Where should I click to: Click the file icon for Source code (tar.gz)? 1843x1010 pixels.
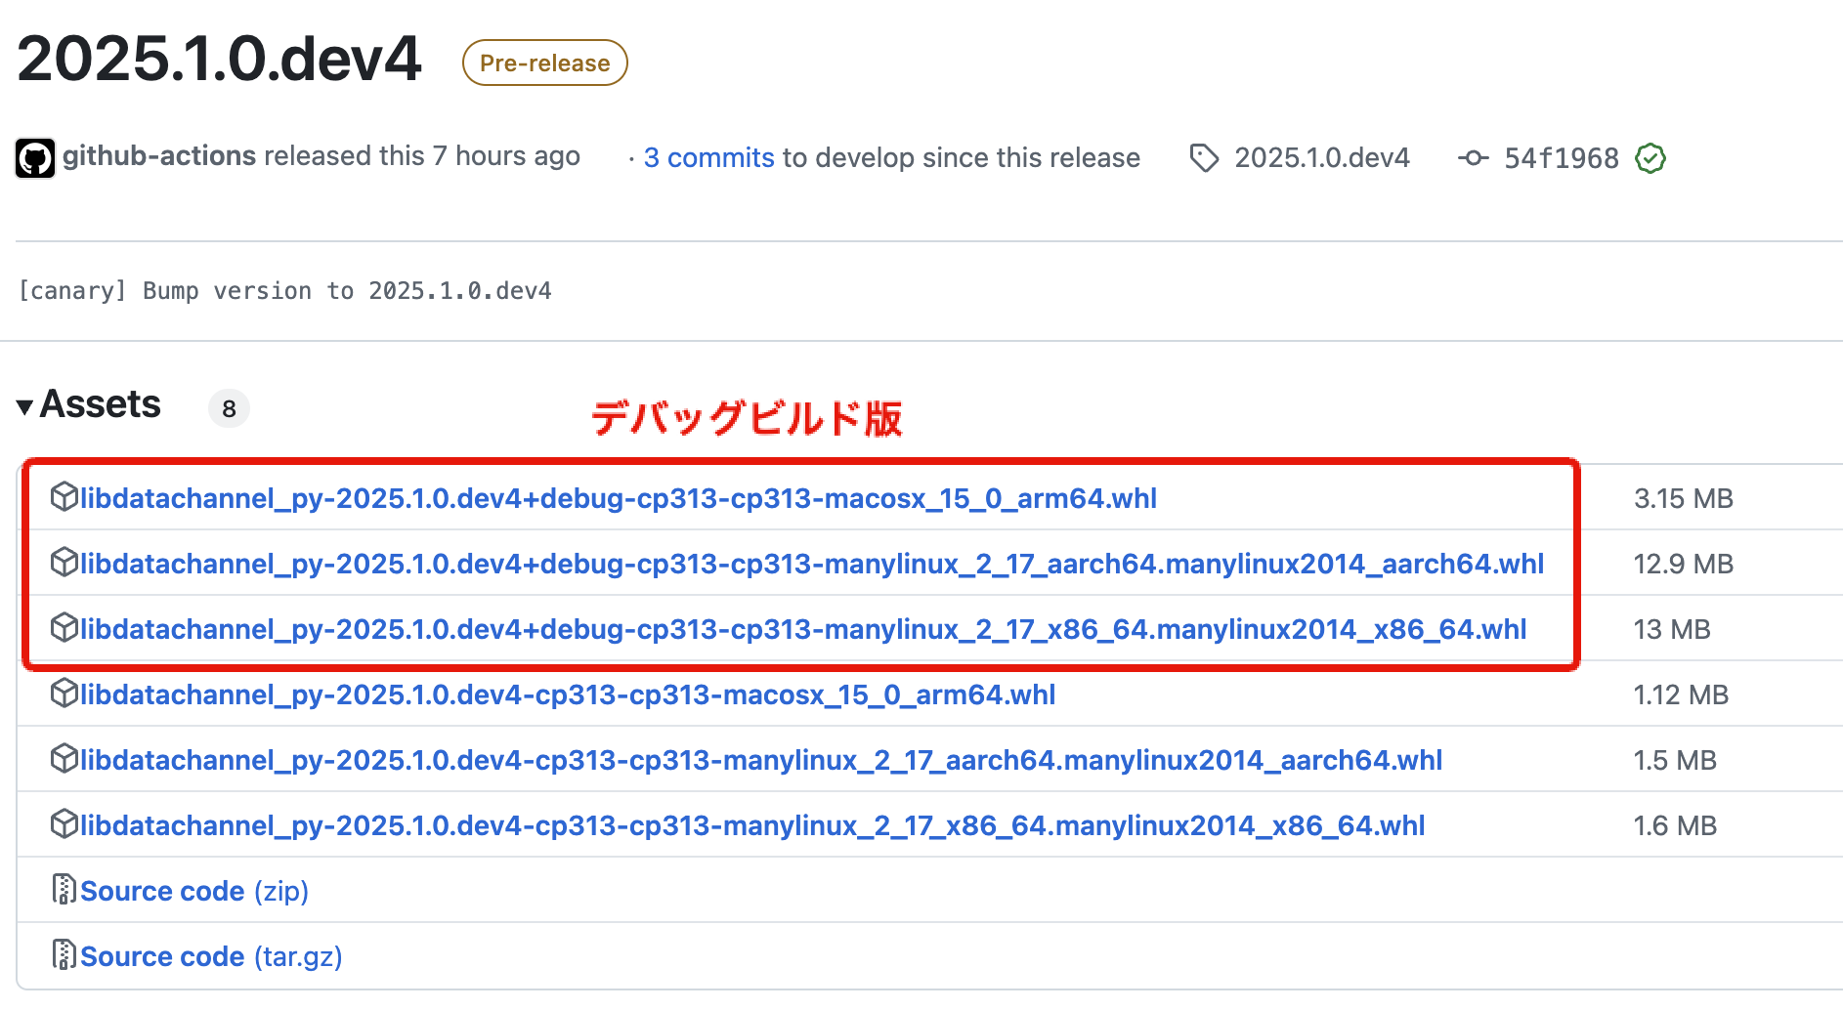[x=64, y=955]
